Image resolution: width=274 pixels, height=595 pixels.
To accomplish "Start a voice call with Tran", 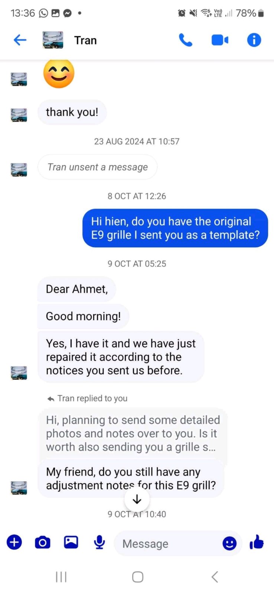I will point(185,40).
